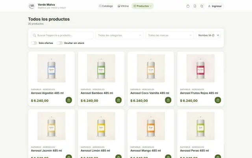Open the Todas las categorías dropdown

119,35
